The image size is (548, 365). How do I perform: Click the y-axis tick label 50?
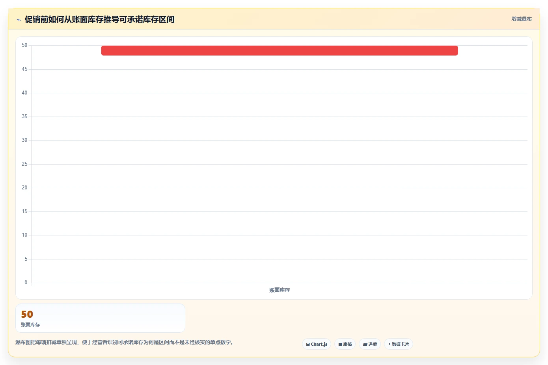[x=24, y=45]
